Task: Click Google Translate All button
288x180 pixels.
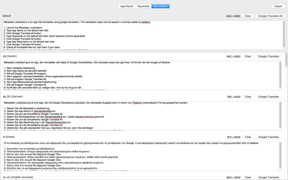Action: click(270, 16)
